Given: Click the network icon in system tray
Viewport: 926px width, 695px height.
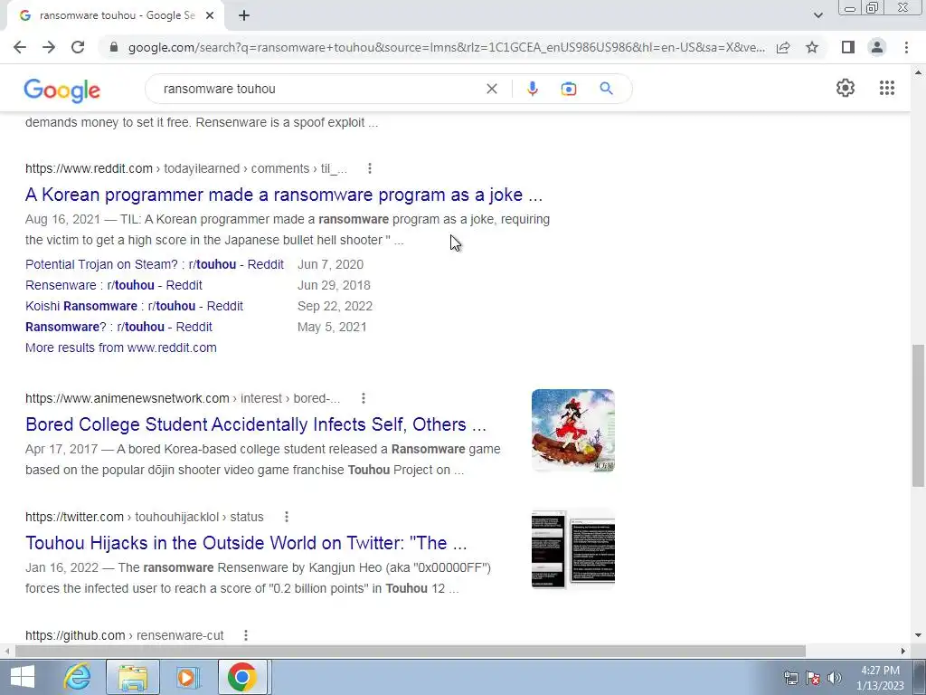Looking at the screenshot, I should 790,678.
